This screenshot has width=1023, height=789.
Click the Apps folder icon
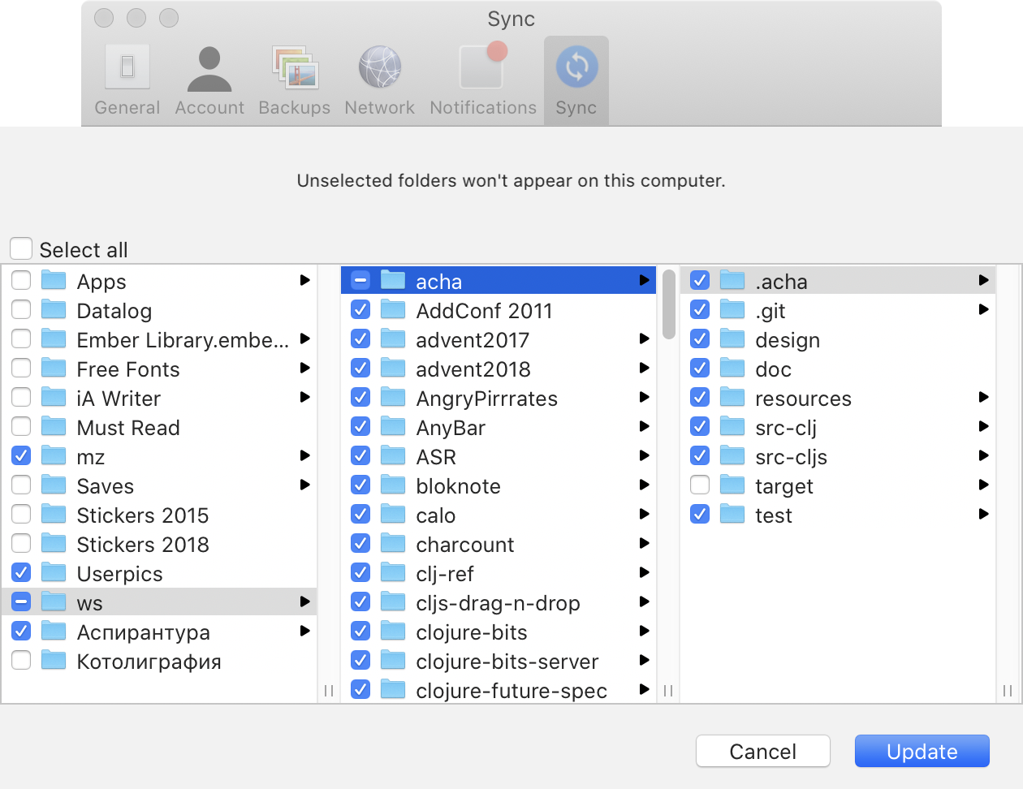[54, 281]
